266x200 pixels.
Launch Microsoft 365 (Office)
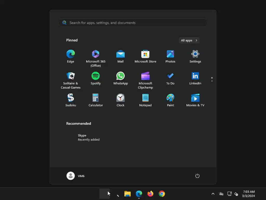[x=96, y=59]
